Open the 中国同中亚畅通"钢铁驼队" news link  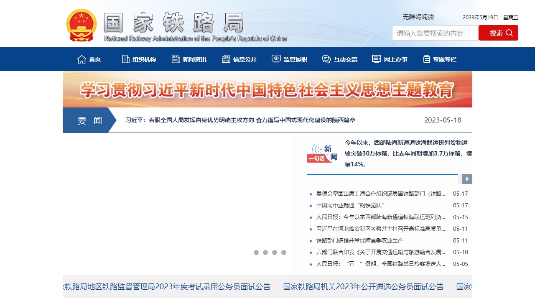[350, 206]
